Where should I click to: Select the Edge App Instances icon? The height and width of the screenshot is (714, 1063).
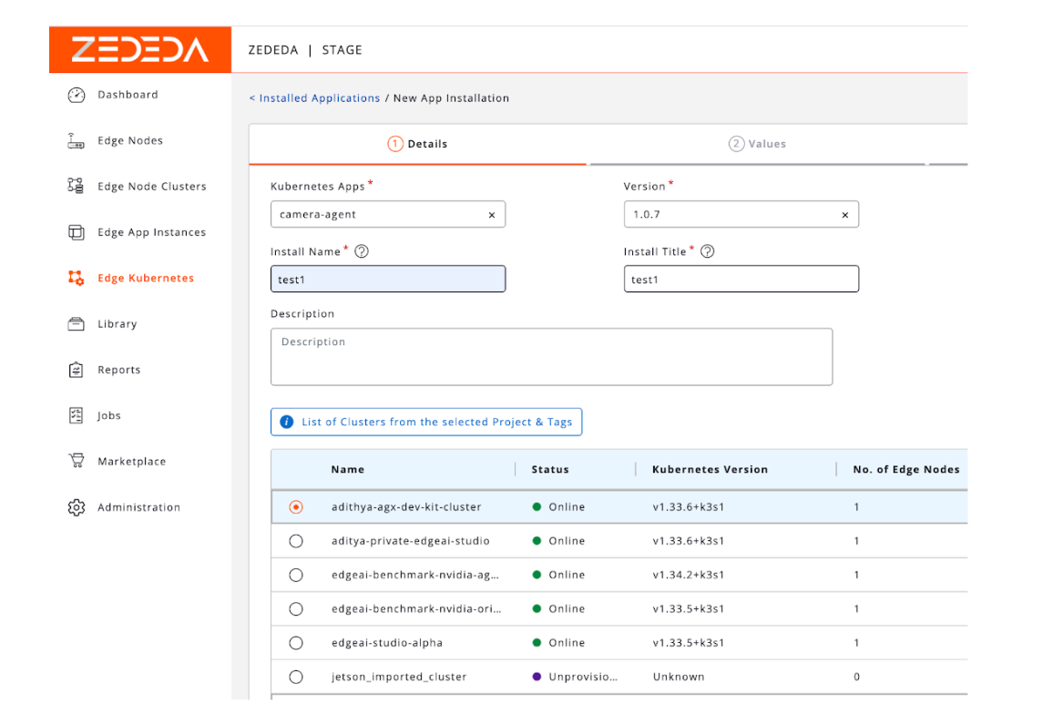point(77,232)
